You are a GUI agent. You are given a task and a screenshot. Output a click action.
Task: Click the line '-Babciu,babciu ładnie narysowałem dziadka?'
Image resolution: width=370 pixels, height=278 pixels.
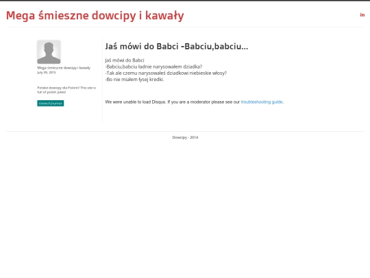coord(153,67)
